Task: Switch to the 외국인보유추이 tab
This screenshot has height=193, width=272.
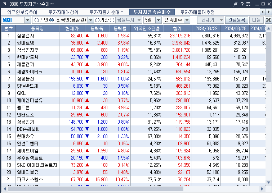Action: (22, 12)
